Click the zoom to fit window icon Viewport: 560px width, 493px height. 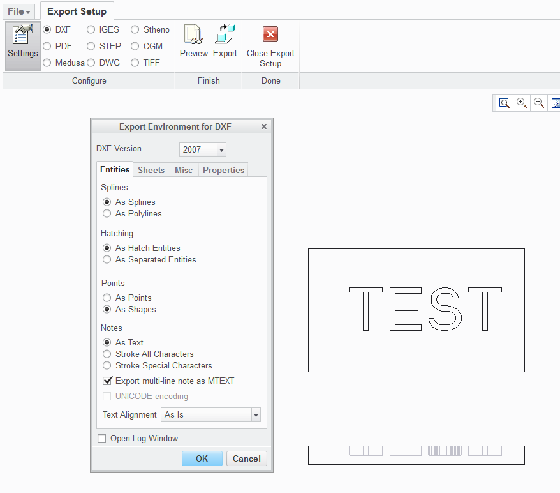coord(504,103)
